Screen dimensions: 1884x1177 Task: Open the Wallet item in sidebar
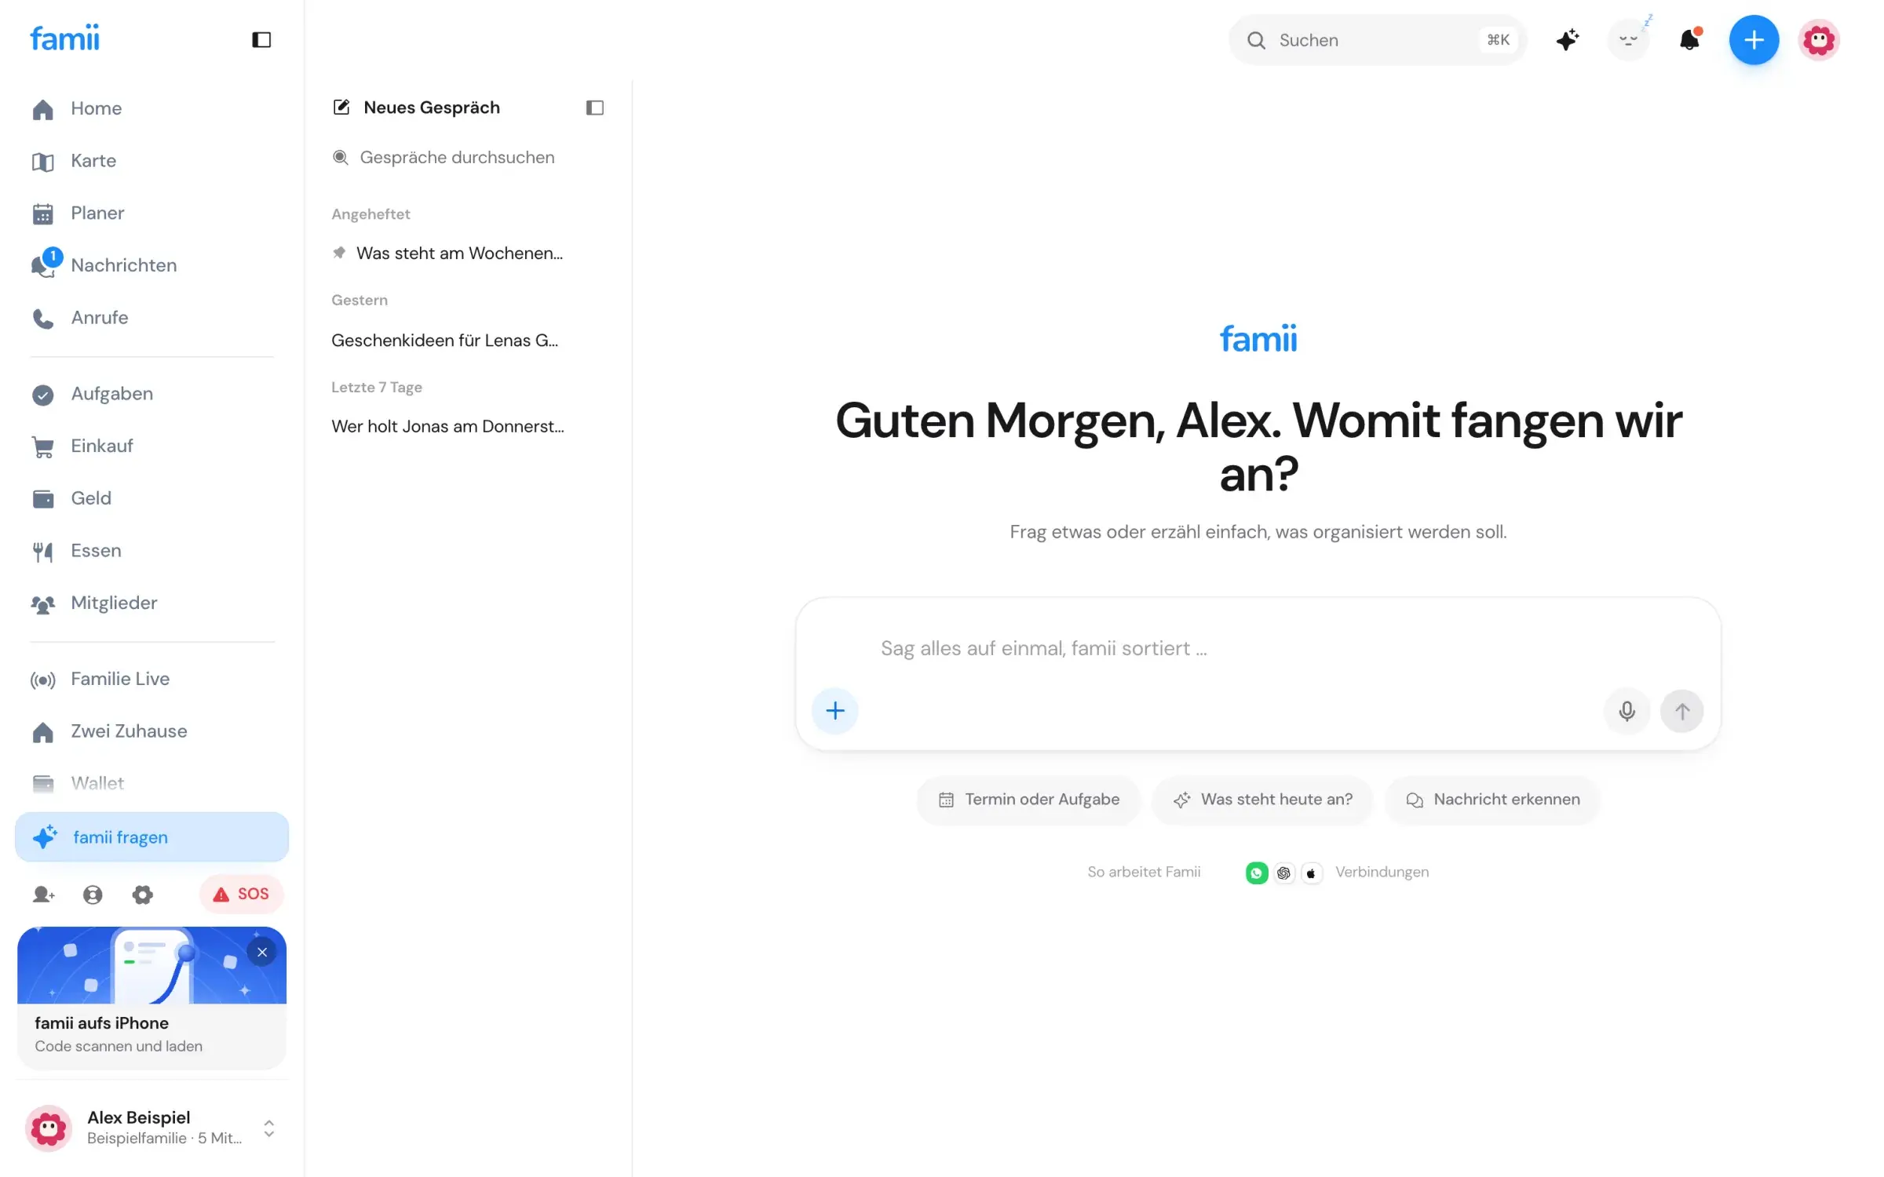click(x=152, y=783)
